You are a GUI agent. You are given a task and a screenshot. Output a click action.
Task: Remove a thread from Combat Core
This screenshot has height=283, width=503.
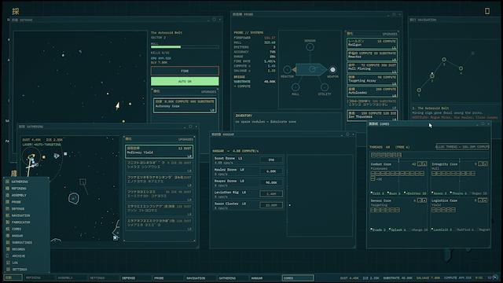pyautogui.click(x=419, y=164)
